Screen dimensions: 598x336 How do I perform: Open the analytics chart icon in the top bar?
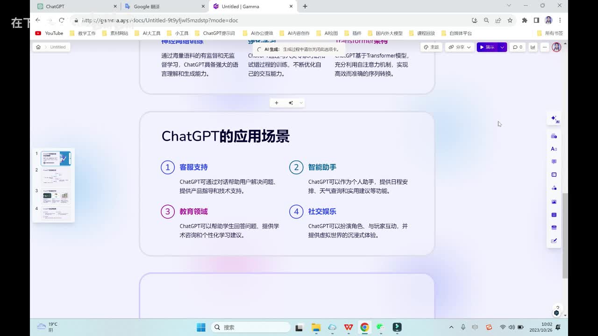click(533, 47)
